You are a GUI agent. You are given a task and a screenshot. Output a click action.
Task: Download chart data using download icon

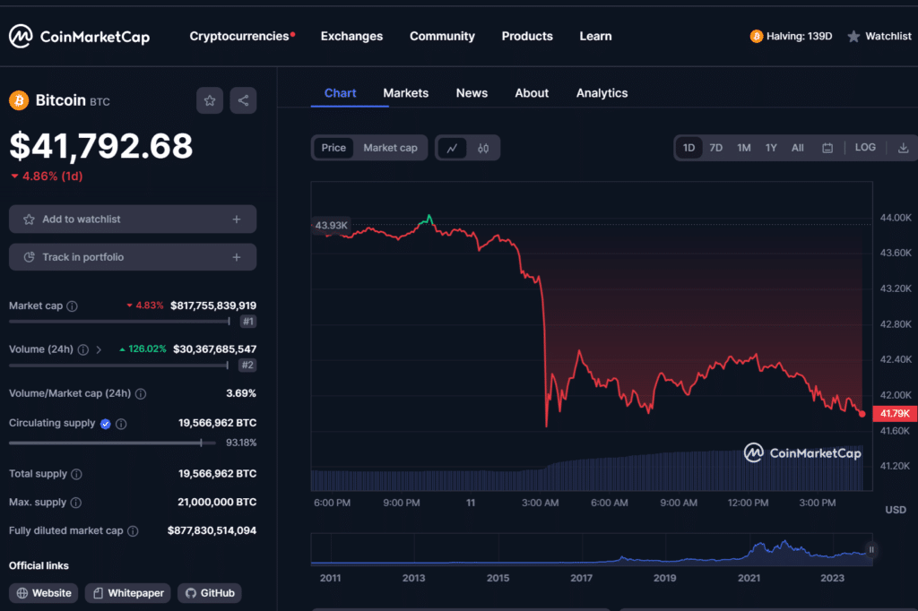[904, 148]
